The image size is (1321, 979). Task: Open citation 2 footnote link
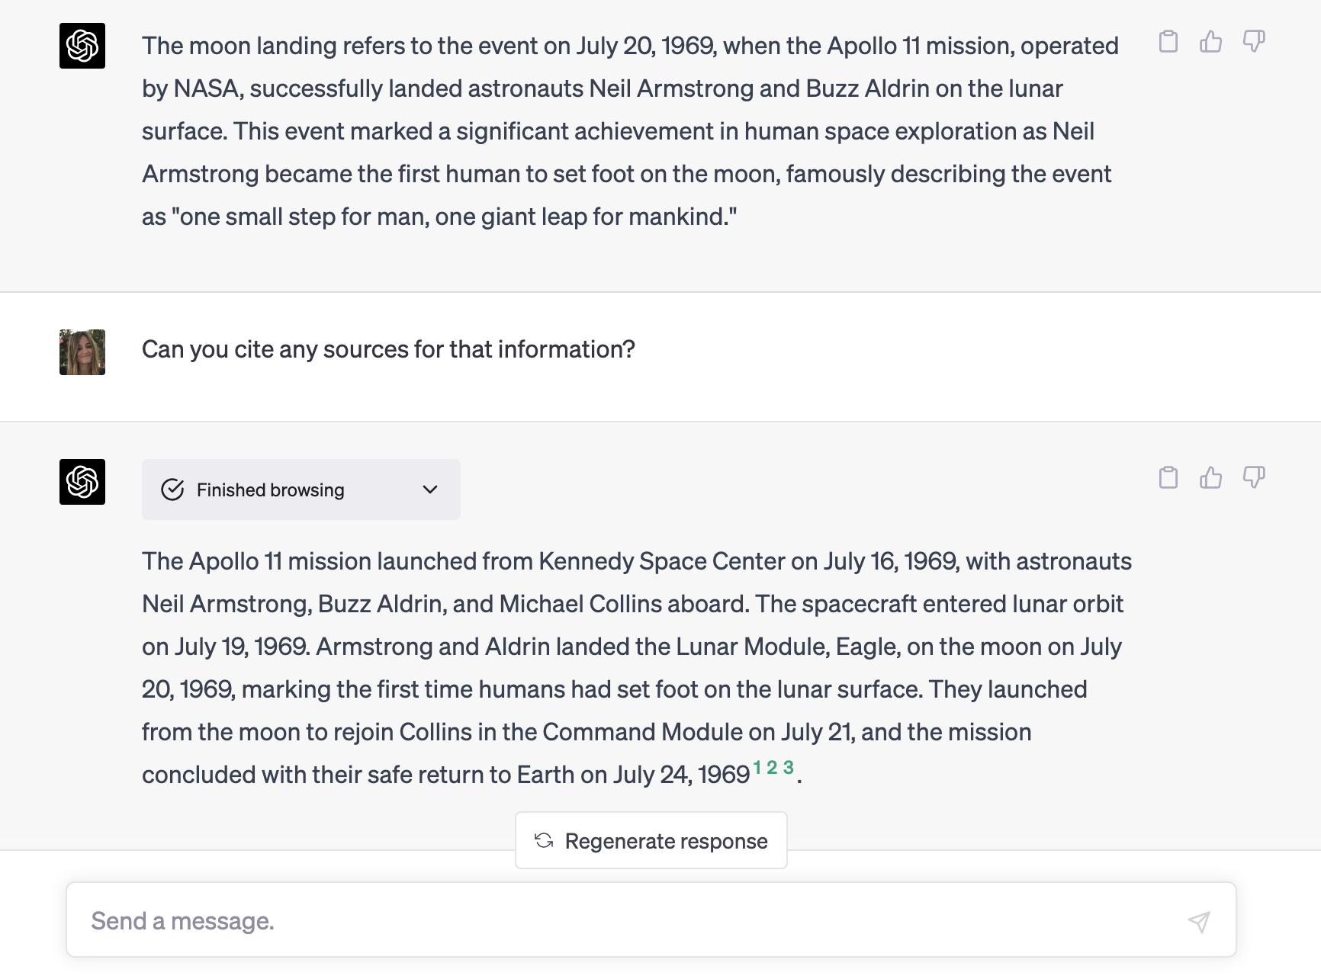click(x=772, y=768)
